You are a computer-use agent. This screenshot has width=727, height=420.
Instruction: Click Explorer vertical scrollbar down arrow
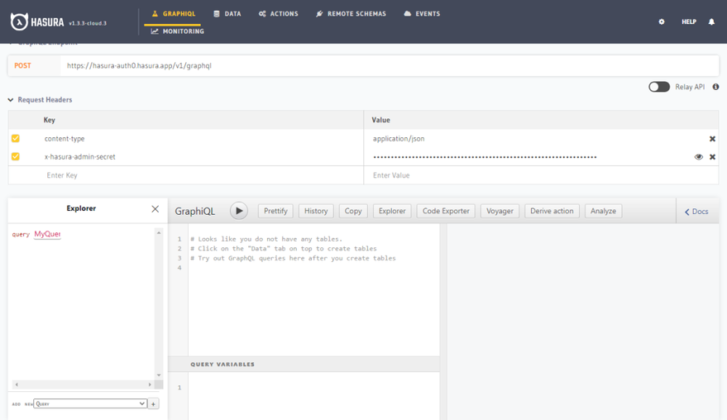coord(159,375)
